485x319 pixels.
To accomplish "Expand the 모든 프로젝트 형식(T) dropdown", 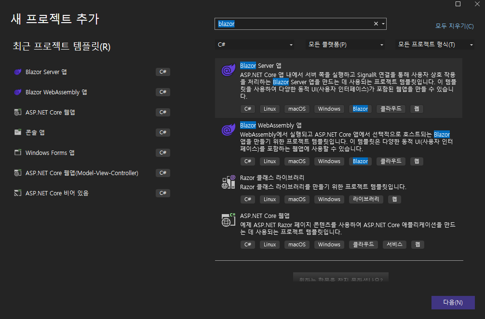I will click(435, 44).
